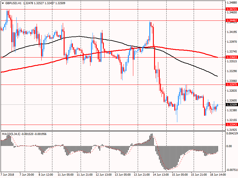Click the 13 Jun 05:00 time label

pyautogui.click(x=123, y=175)
